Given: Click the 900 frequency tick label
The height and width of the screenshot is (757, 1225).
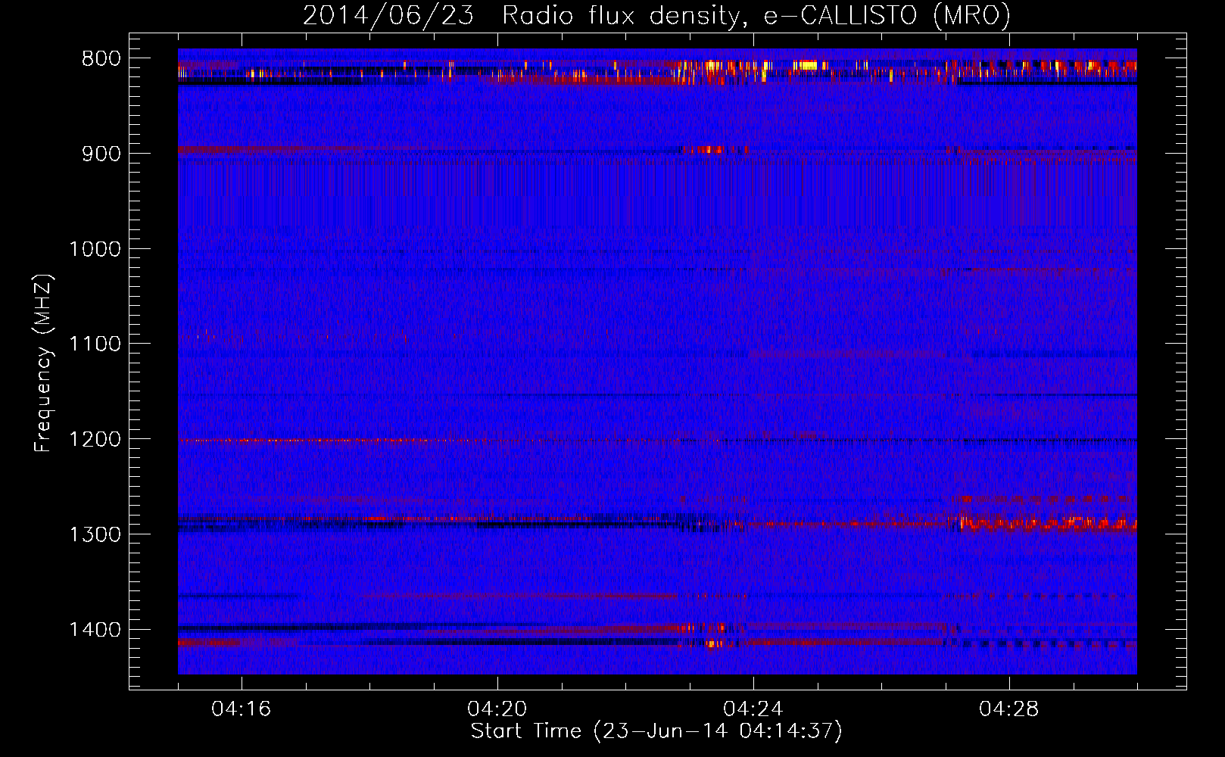Looking at the screenshot, I should coord(101,154).
